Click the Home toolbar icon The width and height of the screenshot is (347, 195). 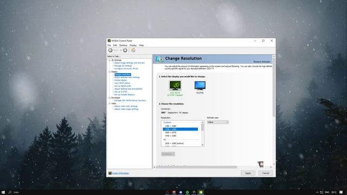133,50
